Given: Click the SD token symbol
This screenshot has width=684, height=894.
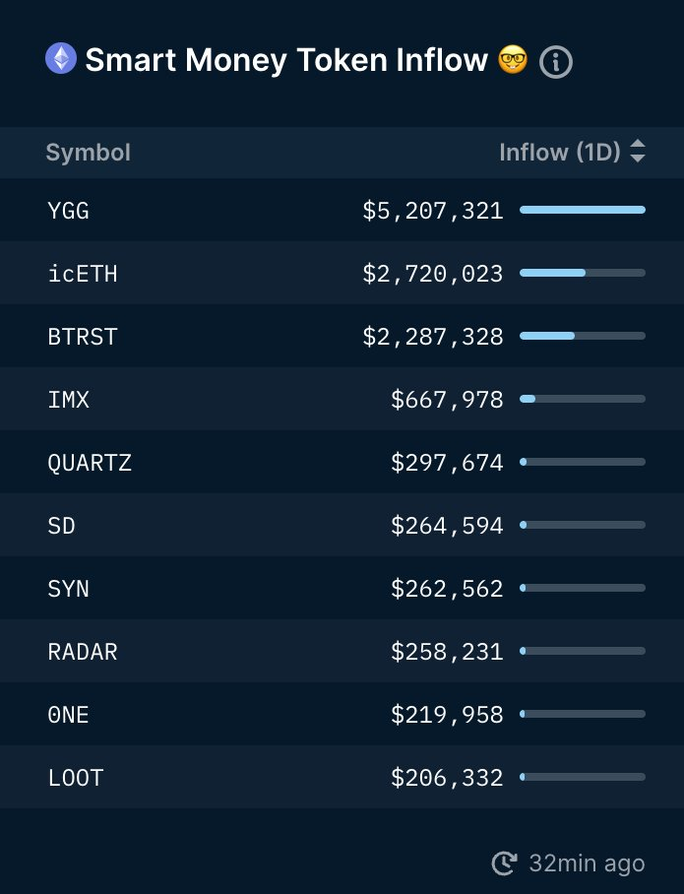Looking at the screenshot, I should coord(61,525).
